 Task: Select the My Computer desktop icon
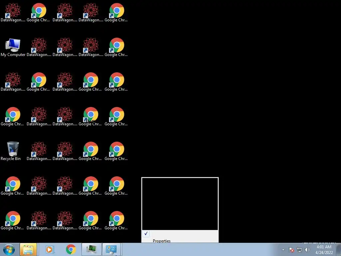(13, 48)
